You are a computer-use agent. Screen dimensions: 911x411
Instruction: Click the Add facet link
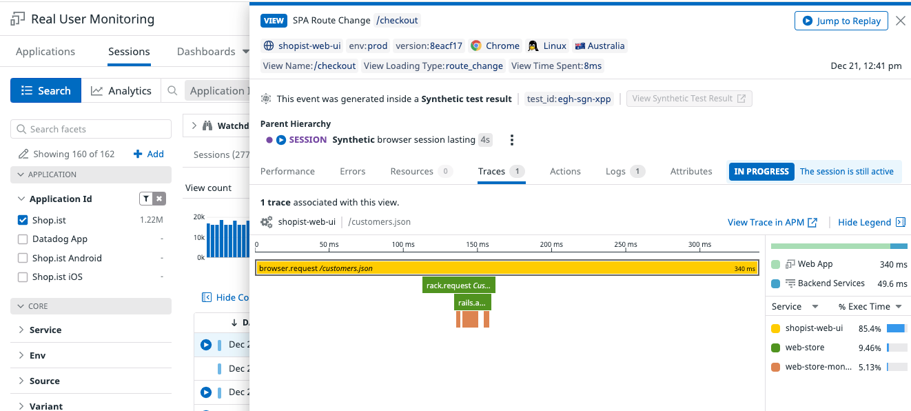click(x=149, y=154)
